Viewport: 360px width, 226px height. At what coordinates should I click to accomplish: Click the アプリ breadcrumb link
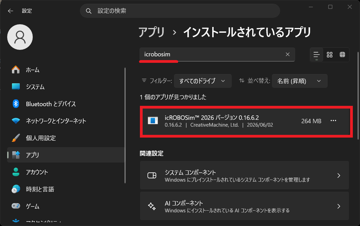(152, 32)
